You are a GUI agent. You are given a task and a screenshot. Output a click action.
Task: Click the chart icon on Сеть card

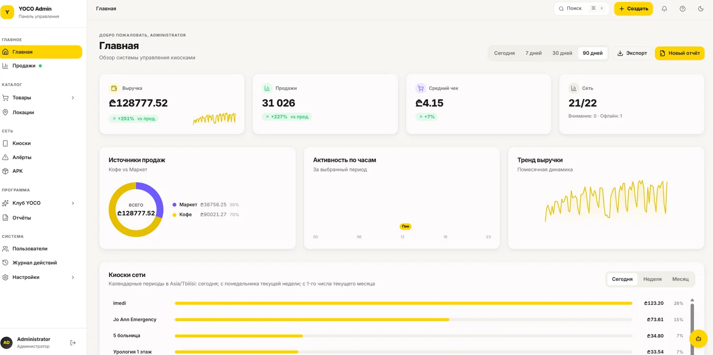(573, 88)
